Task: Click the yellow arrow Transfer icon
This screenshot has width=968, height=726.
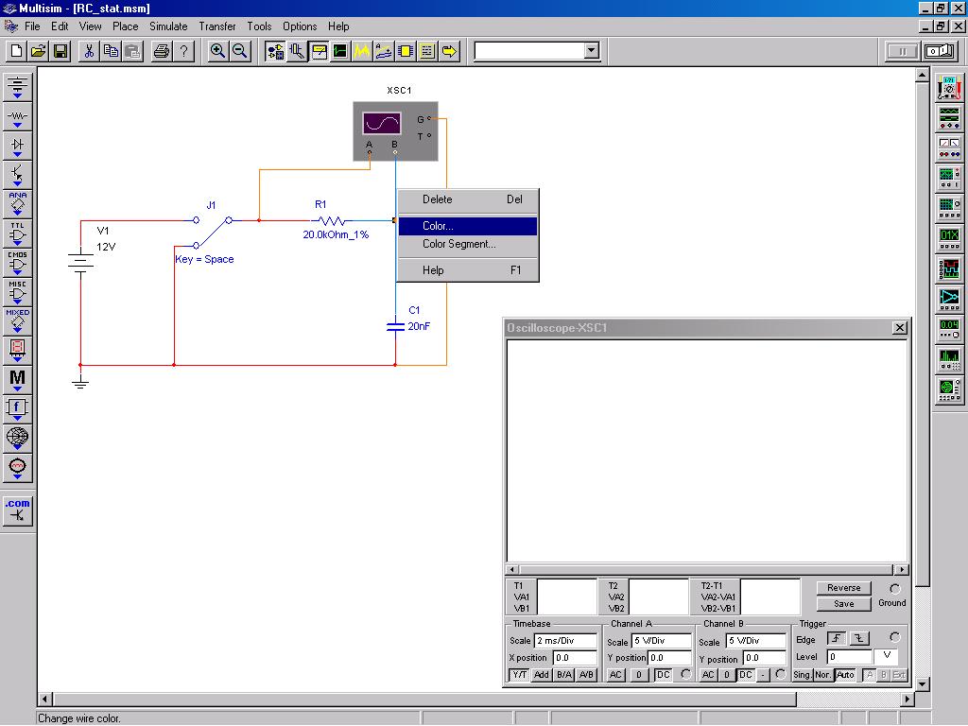Action: click(x=449, y=51)
